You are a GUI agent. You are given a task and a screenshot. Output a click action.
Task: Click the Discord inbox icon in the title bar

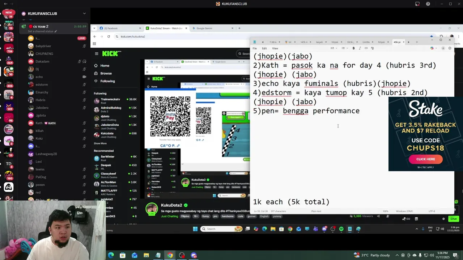(x=417, y=4)
